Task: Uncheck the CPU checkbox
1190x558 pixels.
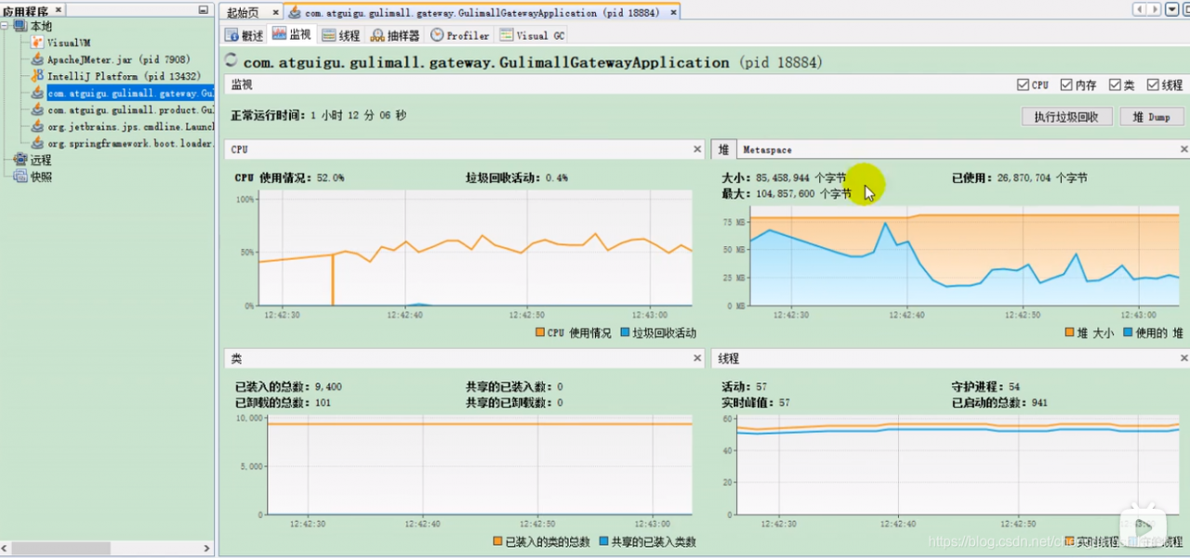Action: [1024, 84]
